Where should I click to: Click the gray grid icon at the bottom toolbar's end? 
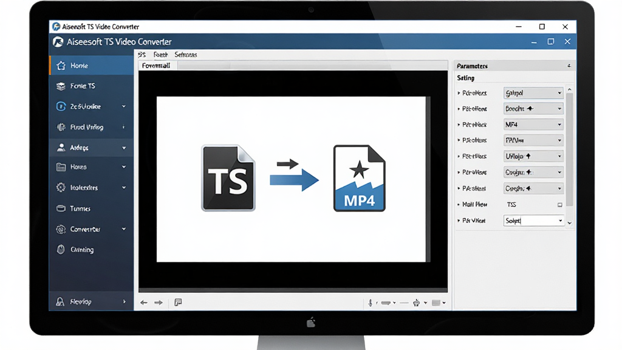(436, 303)
